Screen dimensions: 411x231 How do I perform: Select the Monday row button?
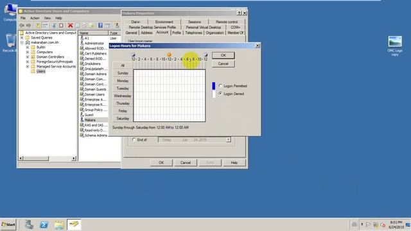[123, 81]
